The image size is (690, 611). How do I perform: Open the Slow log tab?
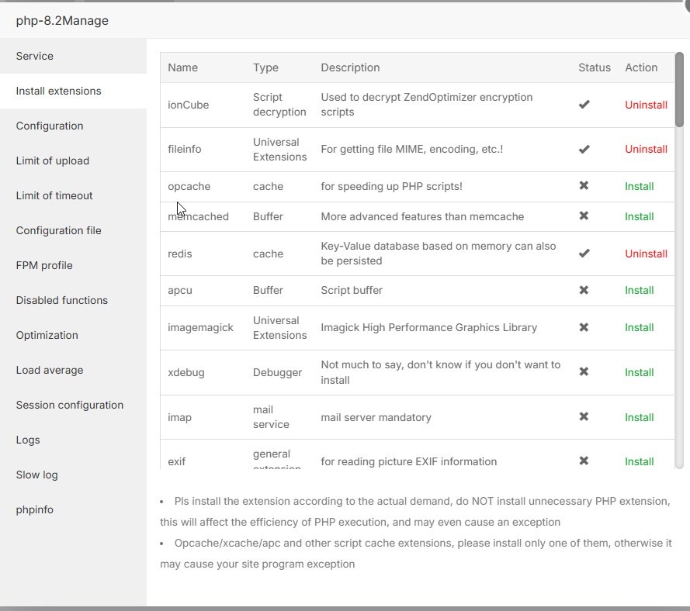(x=37, y=475)
